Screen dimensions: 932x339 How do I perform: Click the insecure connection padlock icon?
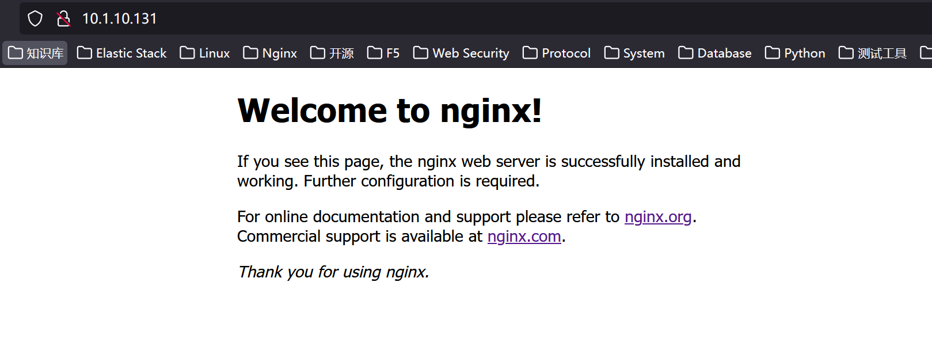coord(63,18)
